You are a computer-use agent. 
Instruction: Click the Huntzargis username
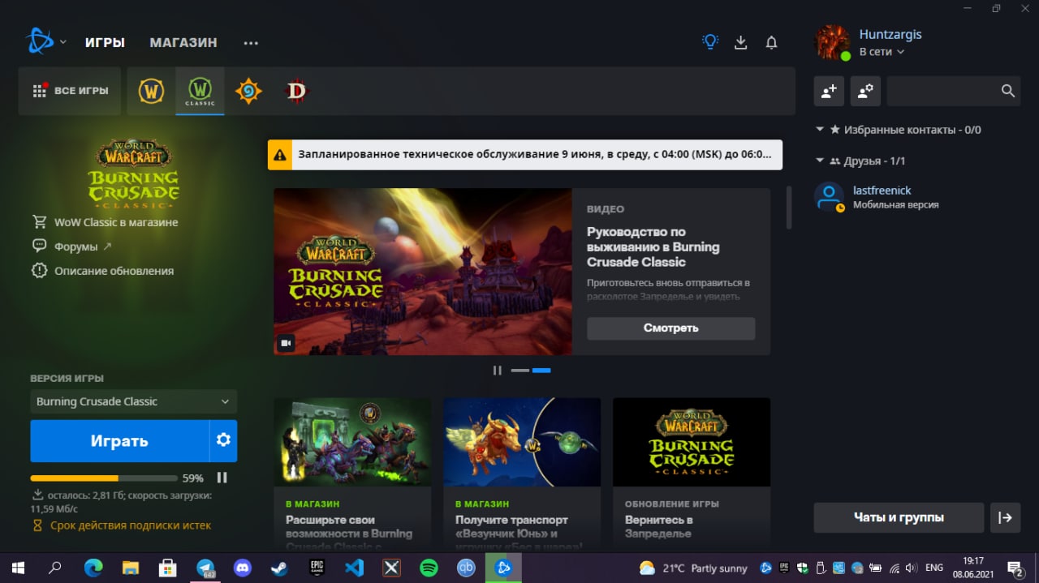[x=890, y=35]
